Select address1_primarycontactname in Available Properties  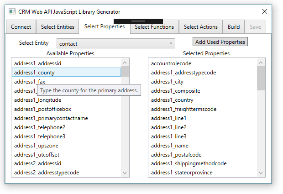67,118
